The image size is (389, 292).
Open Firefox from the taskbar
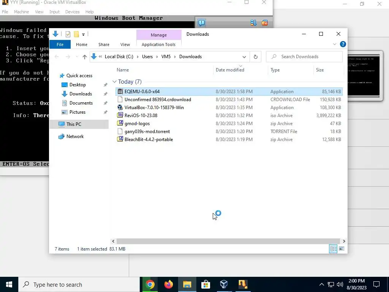pos(168,284)
